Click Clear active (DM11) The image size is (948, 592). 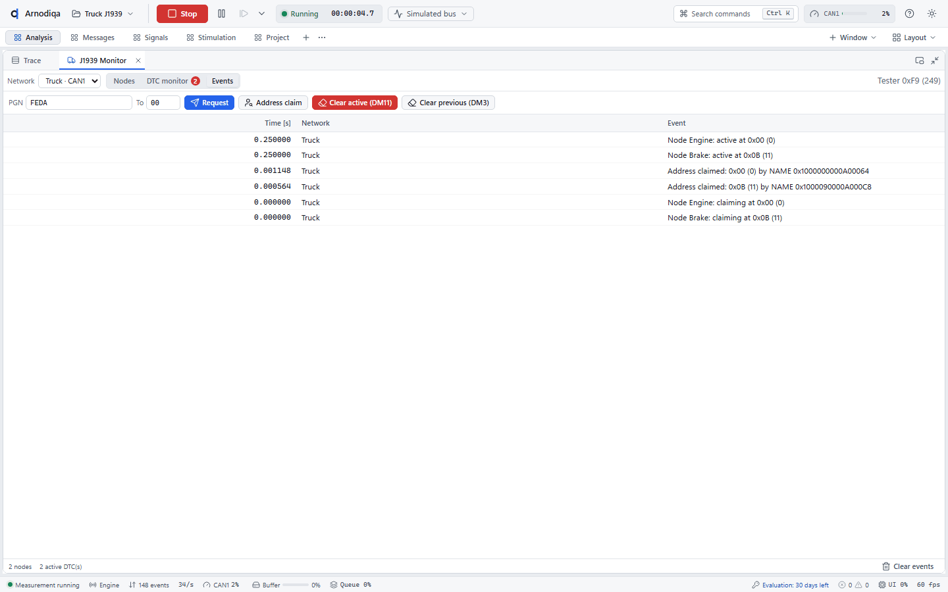[355, 103]
